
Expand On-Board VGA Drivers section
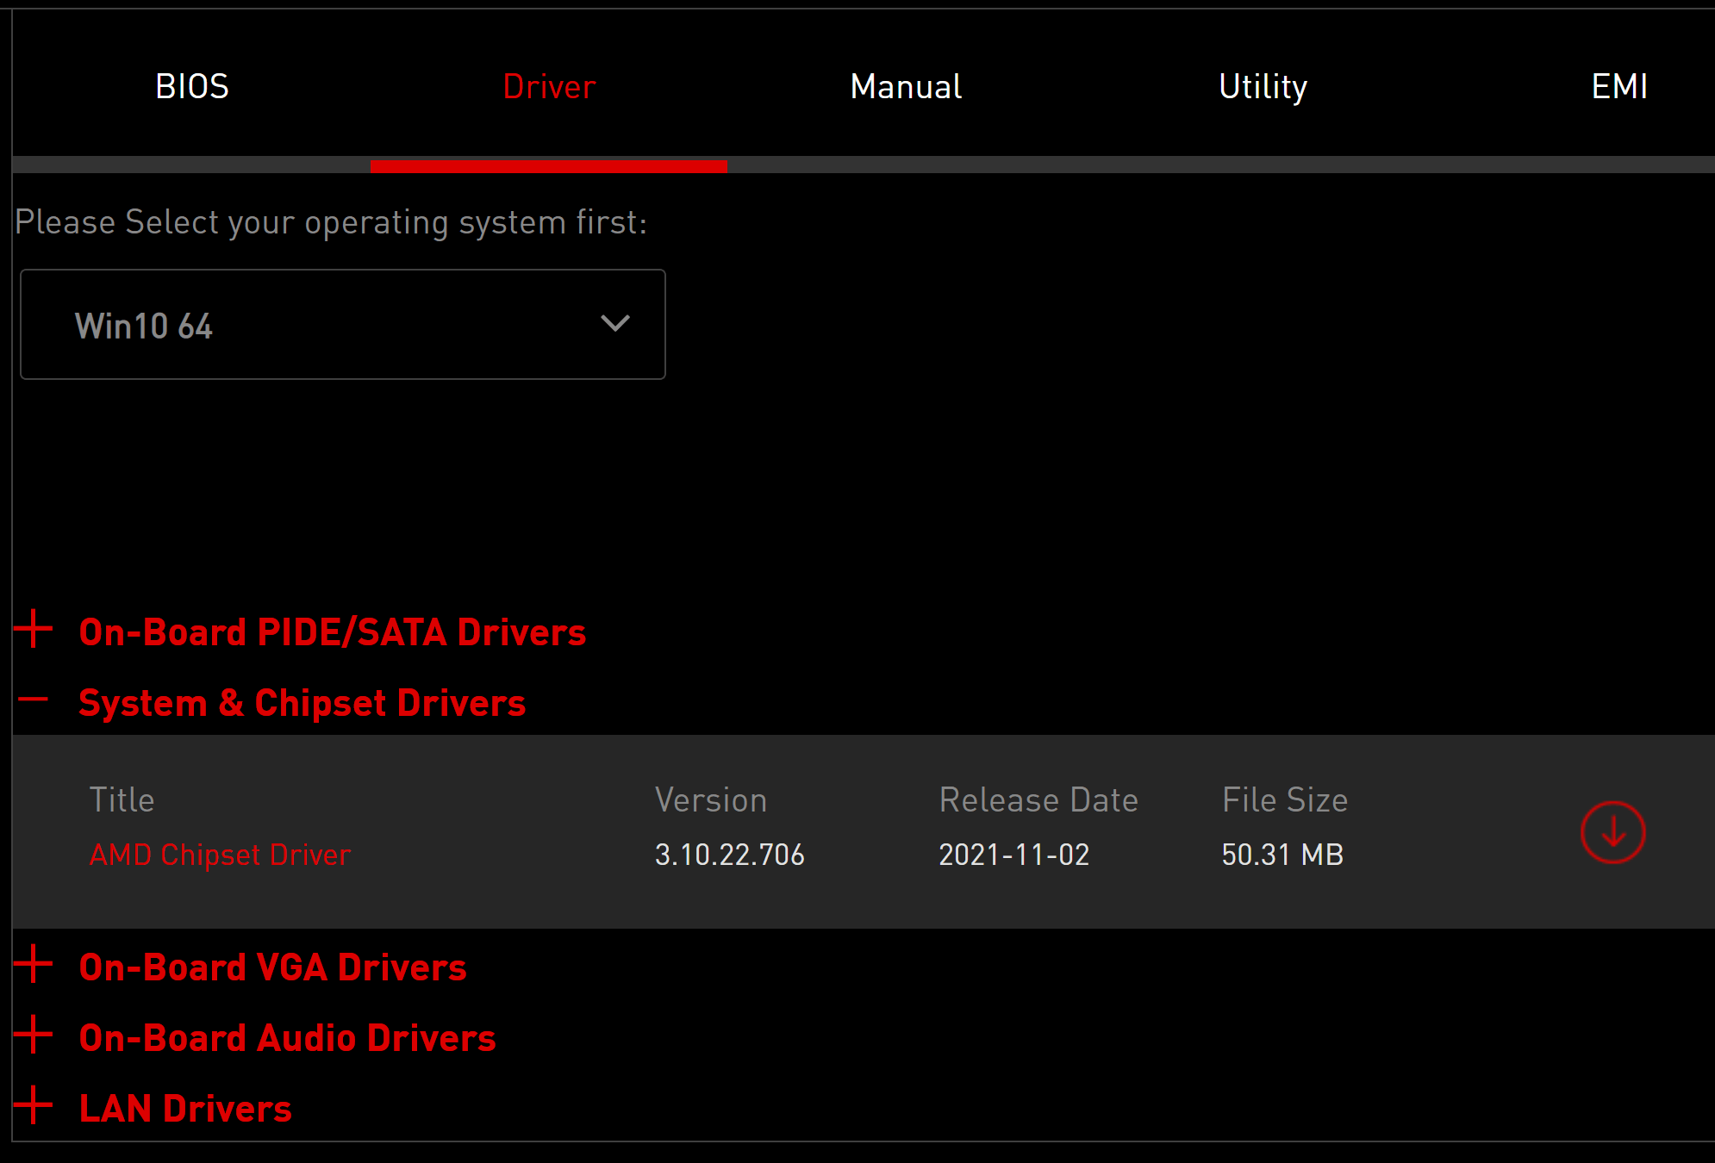pos(272,967)
